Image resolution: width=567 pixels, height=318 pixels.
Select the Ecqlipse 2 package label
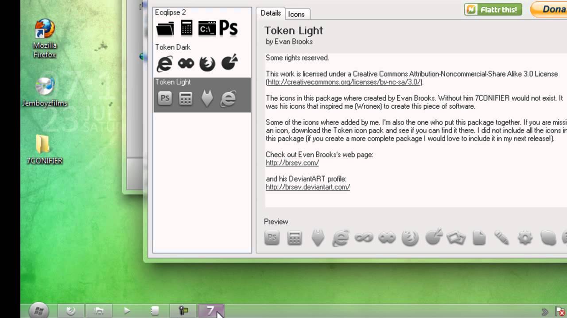coord(171,12)
